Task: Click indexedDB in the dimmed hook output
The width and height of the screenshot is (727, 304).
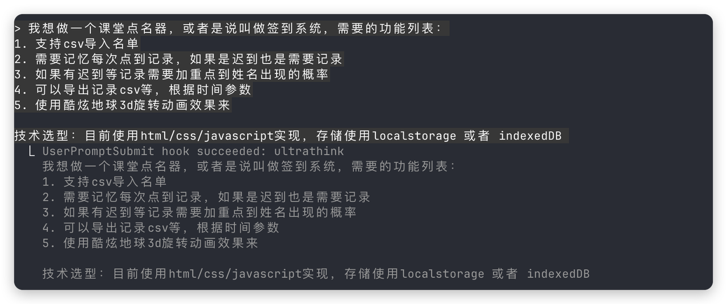Action: coord(558,274)
